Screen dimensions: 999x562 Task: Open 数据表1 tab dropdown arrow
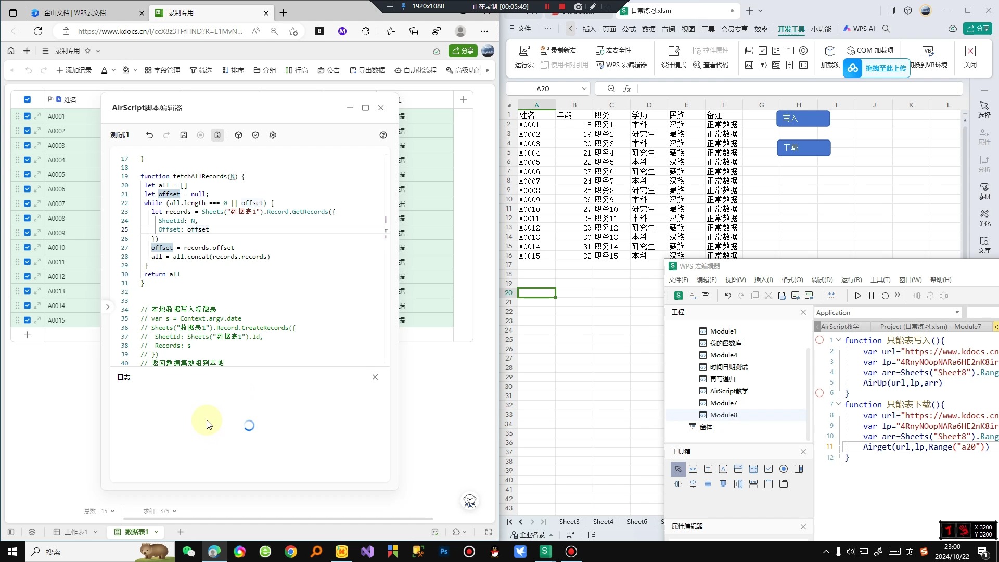coord(156,532)
